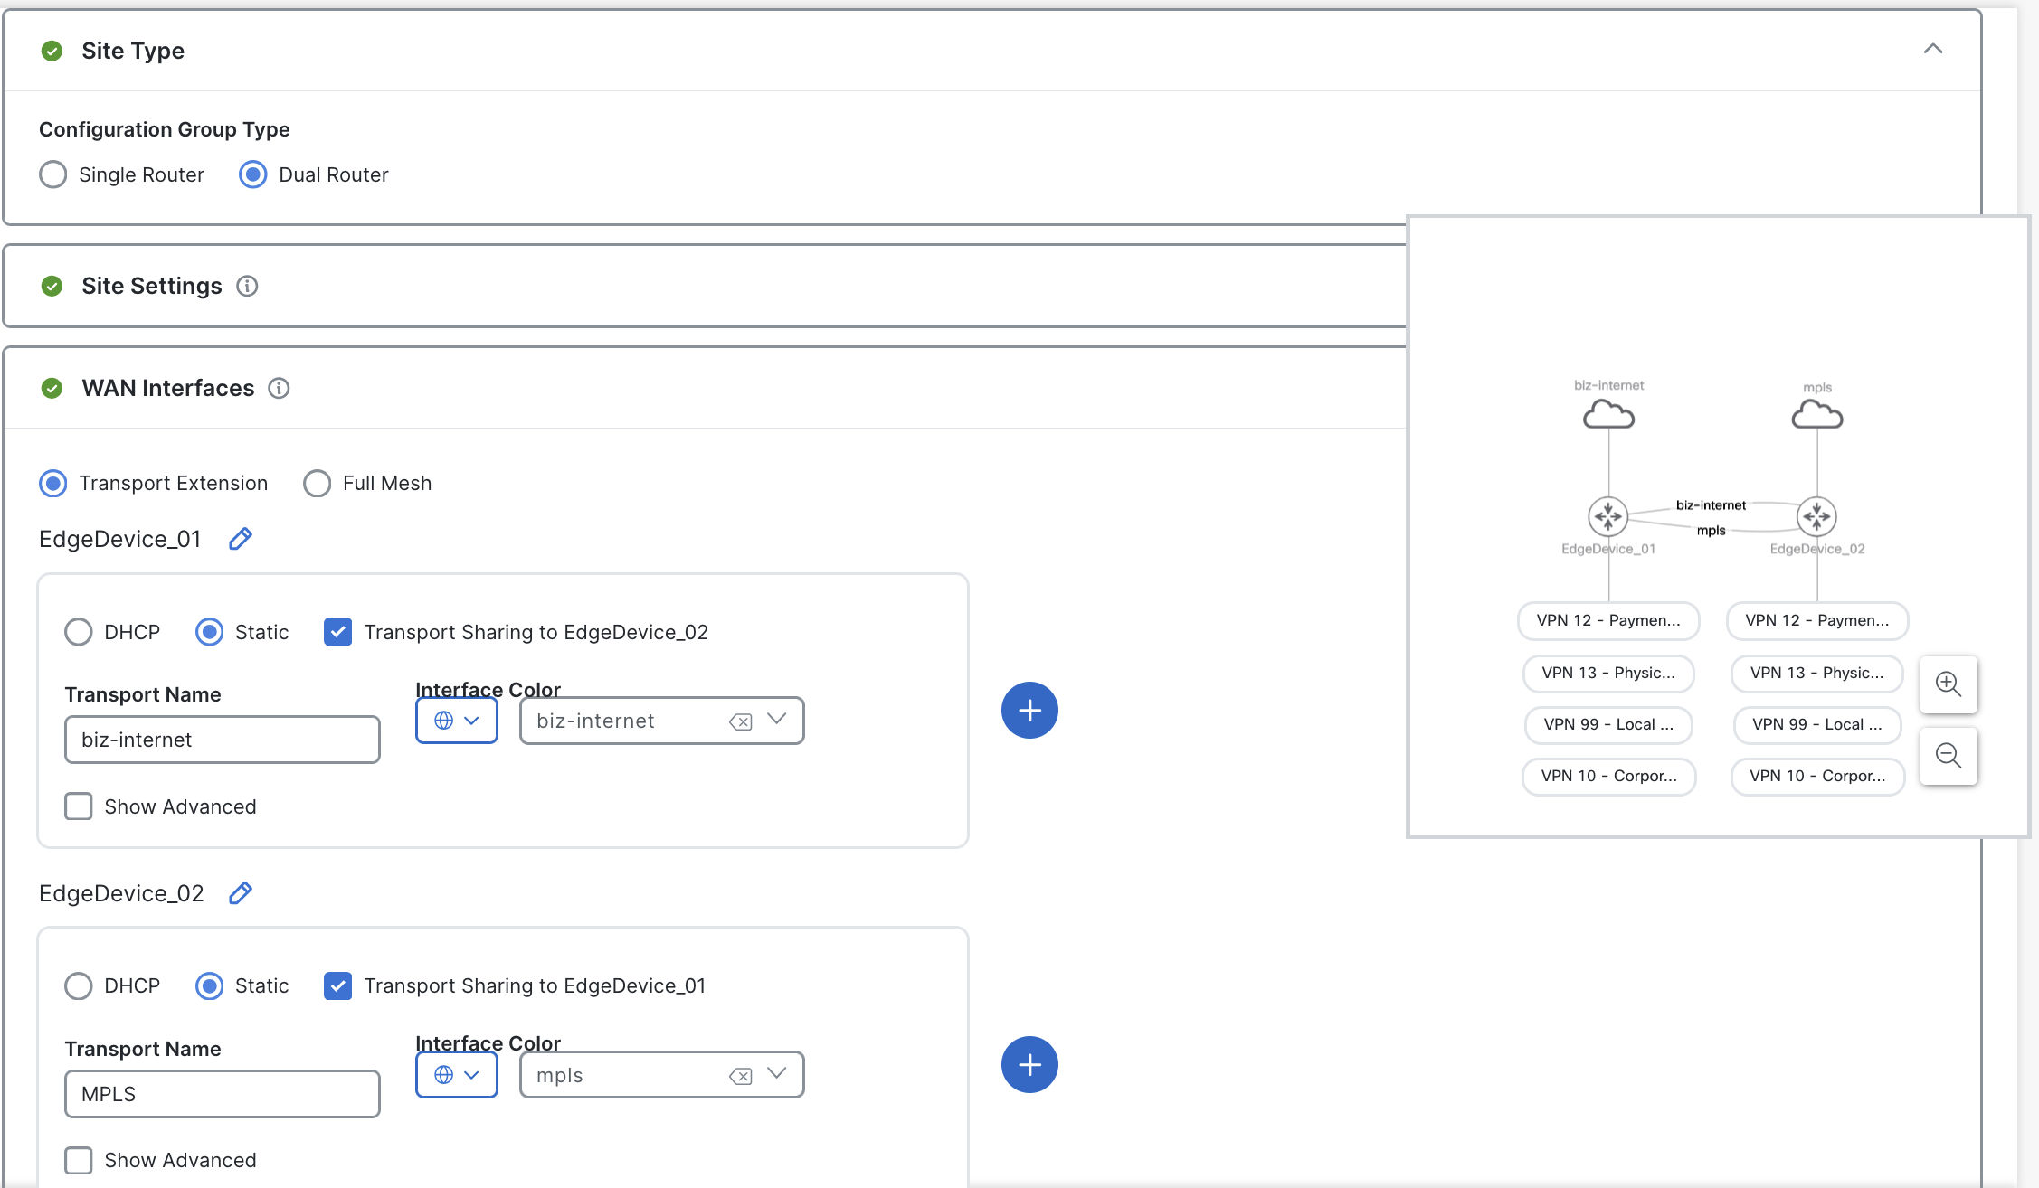Click the info icon beside WAN Interfaces
This screenshot has width=2039, height=1188.
279,389
